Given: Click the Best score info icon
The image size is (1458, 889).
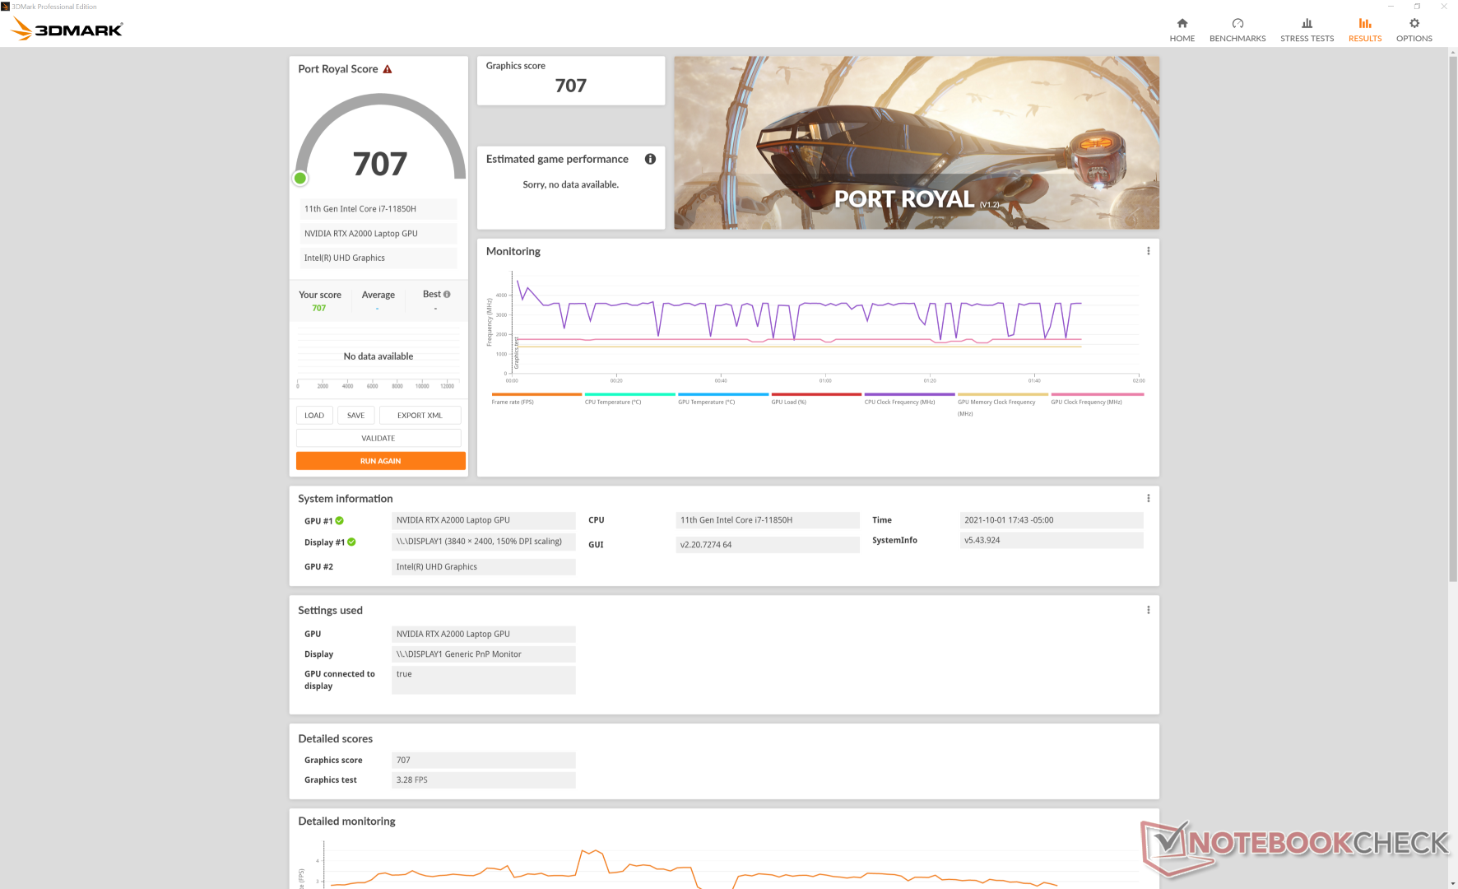Looking at the screenshot, I should [447, 294].
